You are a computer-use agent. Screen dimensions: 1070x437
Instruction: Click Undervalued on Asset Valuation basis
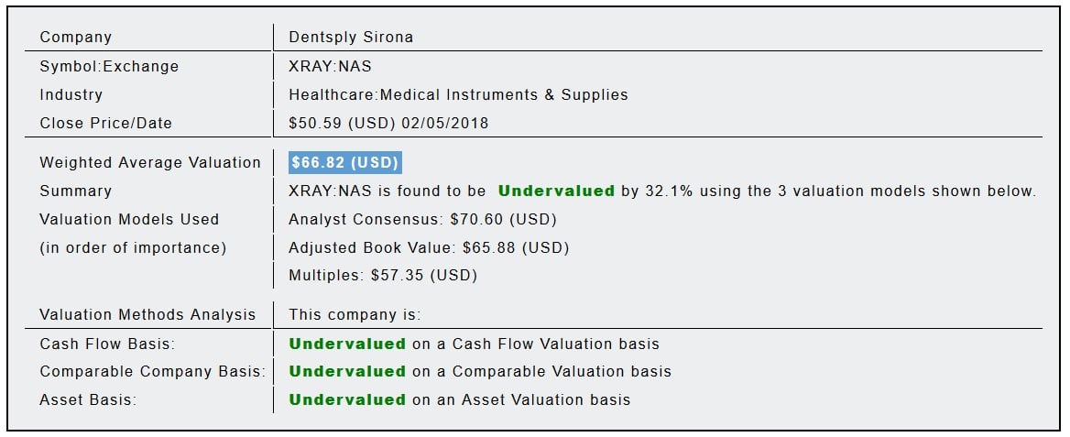(347, 399)
